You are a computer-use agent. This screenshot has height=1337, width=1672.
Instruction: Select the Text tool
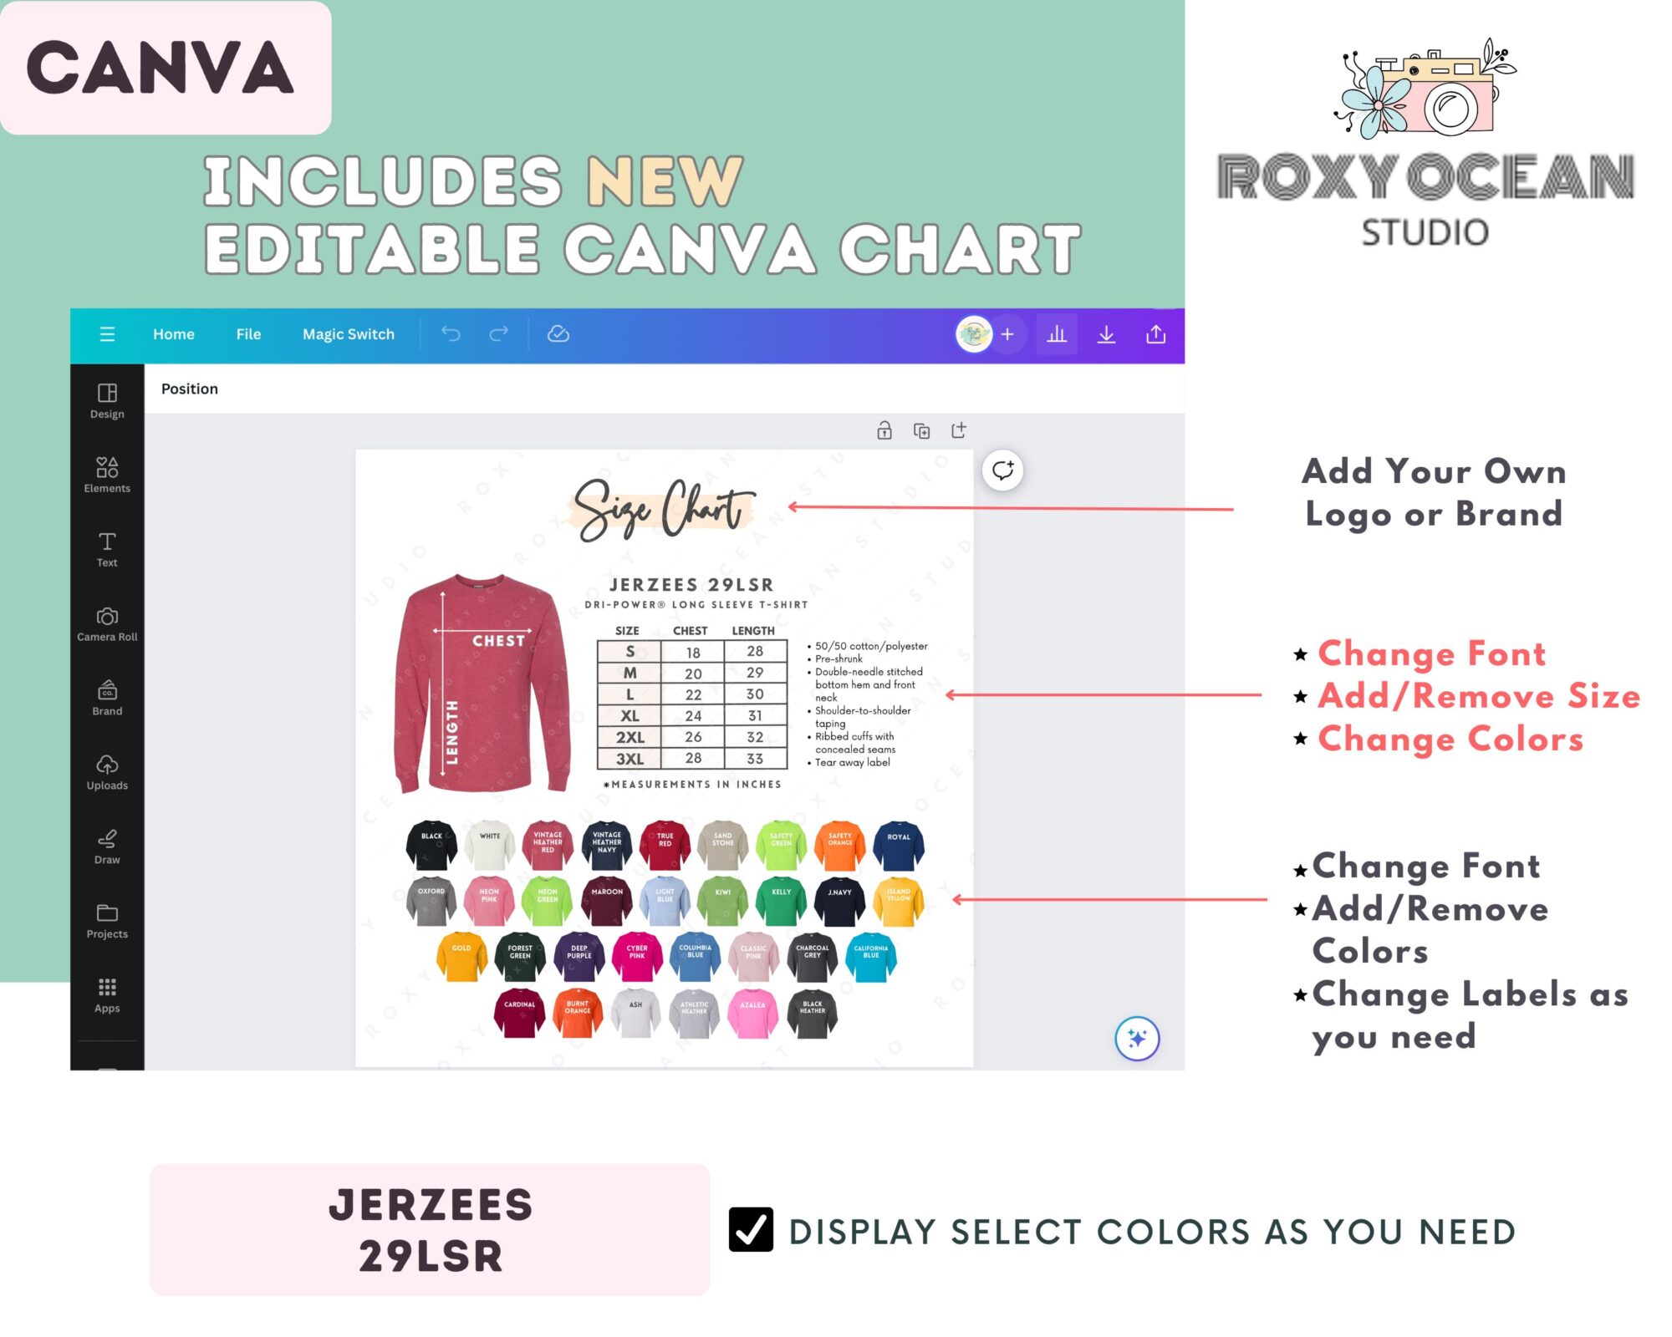click(108, 550)
